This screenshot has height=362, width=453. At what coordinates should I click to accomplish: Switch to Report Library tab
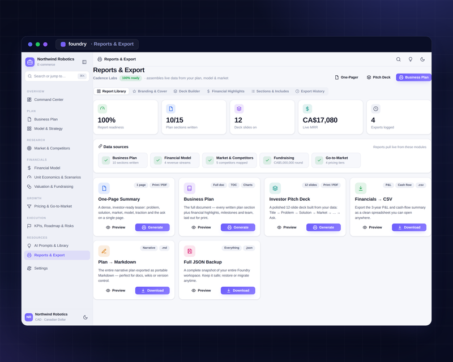[112, 91]
